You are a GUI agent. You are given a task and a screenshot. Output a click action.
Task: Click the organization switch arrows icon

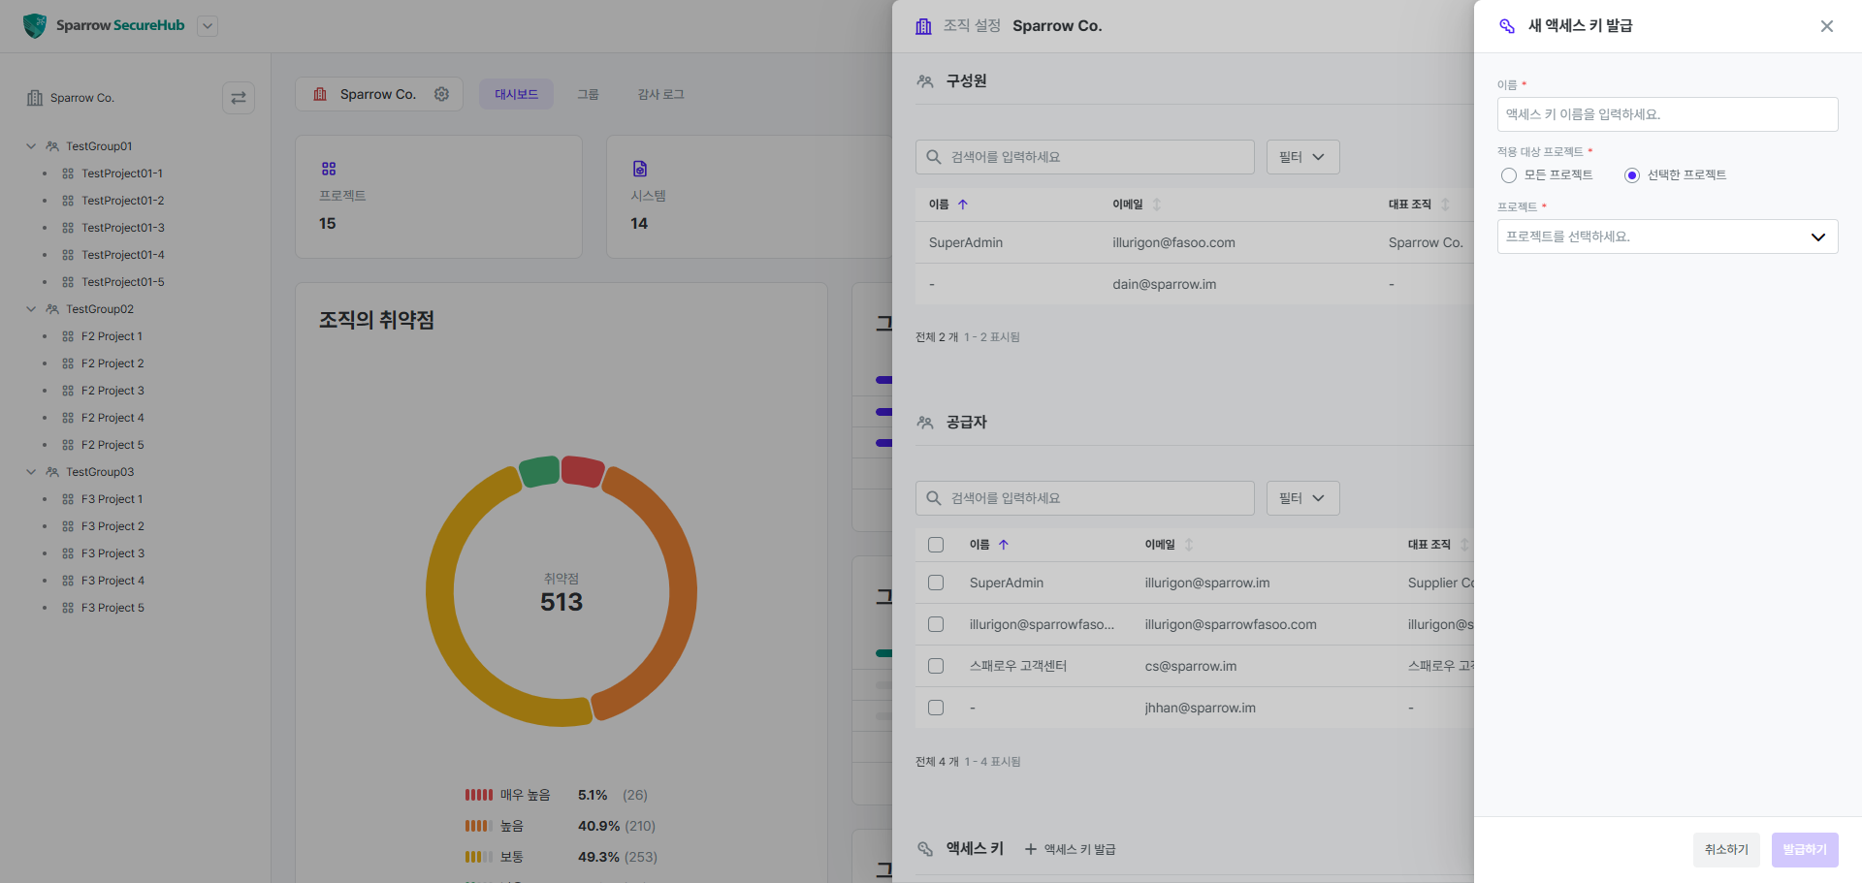(x=239, y=98)
